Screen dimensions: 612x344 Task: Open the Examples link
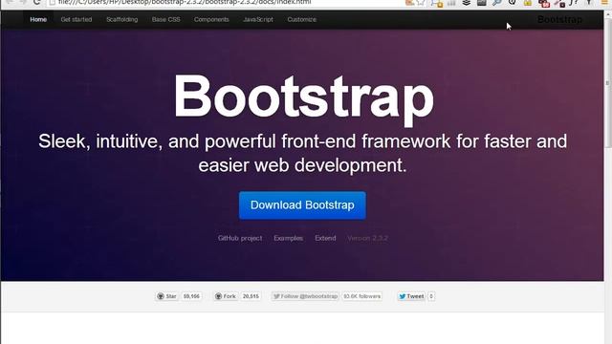pos(289,238)
